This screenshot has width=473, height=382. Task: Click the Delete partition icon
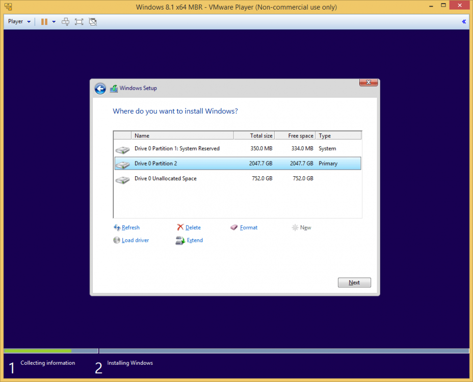(x=179, y=227)
